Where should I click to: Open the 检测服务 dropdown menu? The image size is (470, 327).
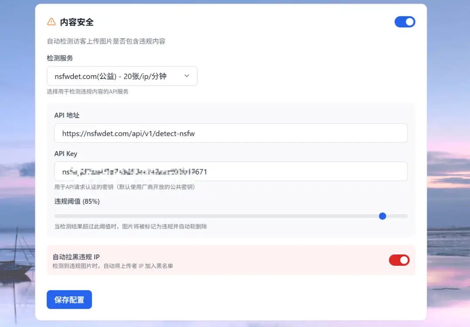[x=122, y=76]
